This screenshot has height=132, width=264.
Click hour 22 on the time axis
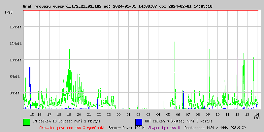(x=99, y=115)
